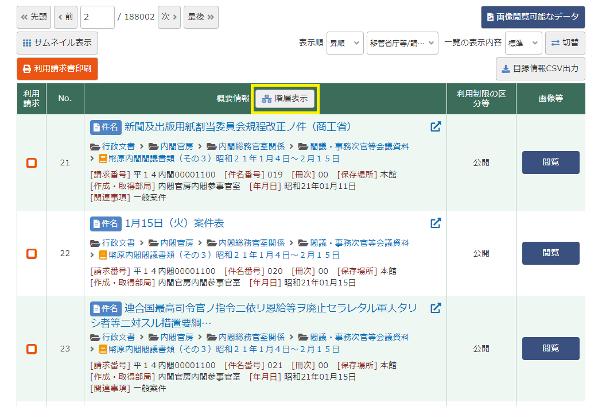The height and width of the screenshot is (406, 602).
Task: Check the usage request box for No. 21
Action: (x=32, y=163)
